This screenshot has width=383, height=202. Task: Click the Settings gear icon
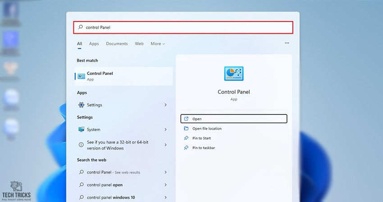pyautogui.click(x=82, y=105)
